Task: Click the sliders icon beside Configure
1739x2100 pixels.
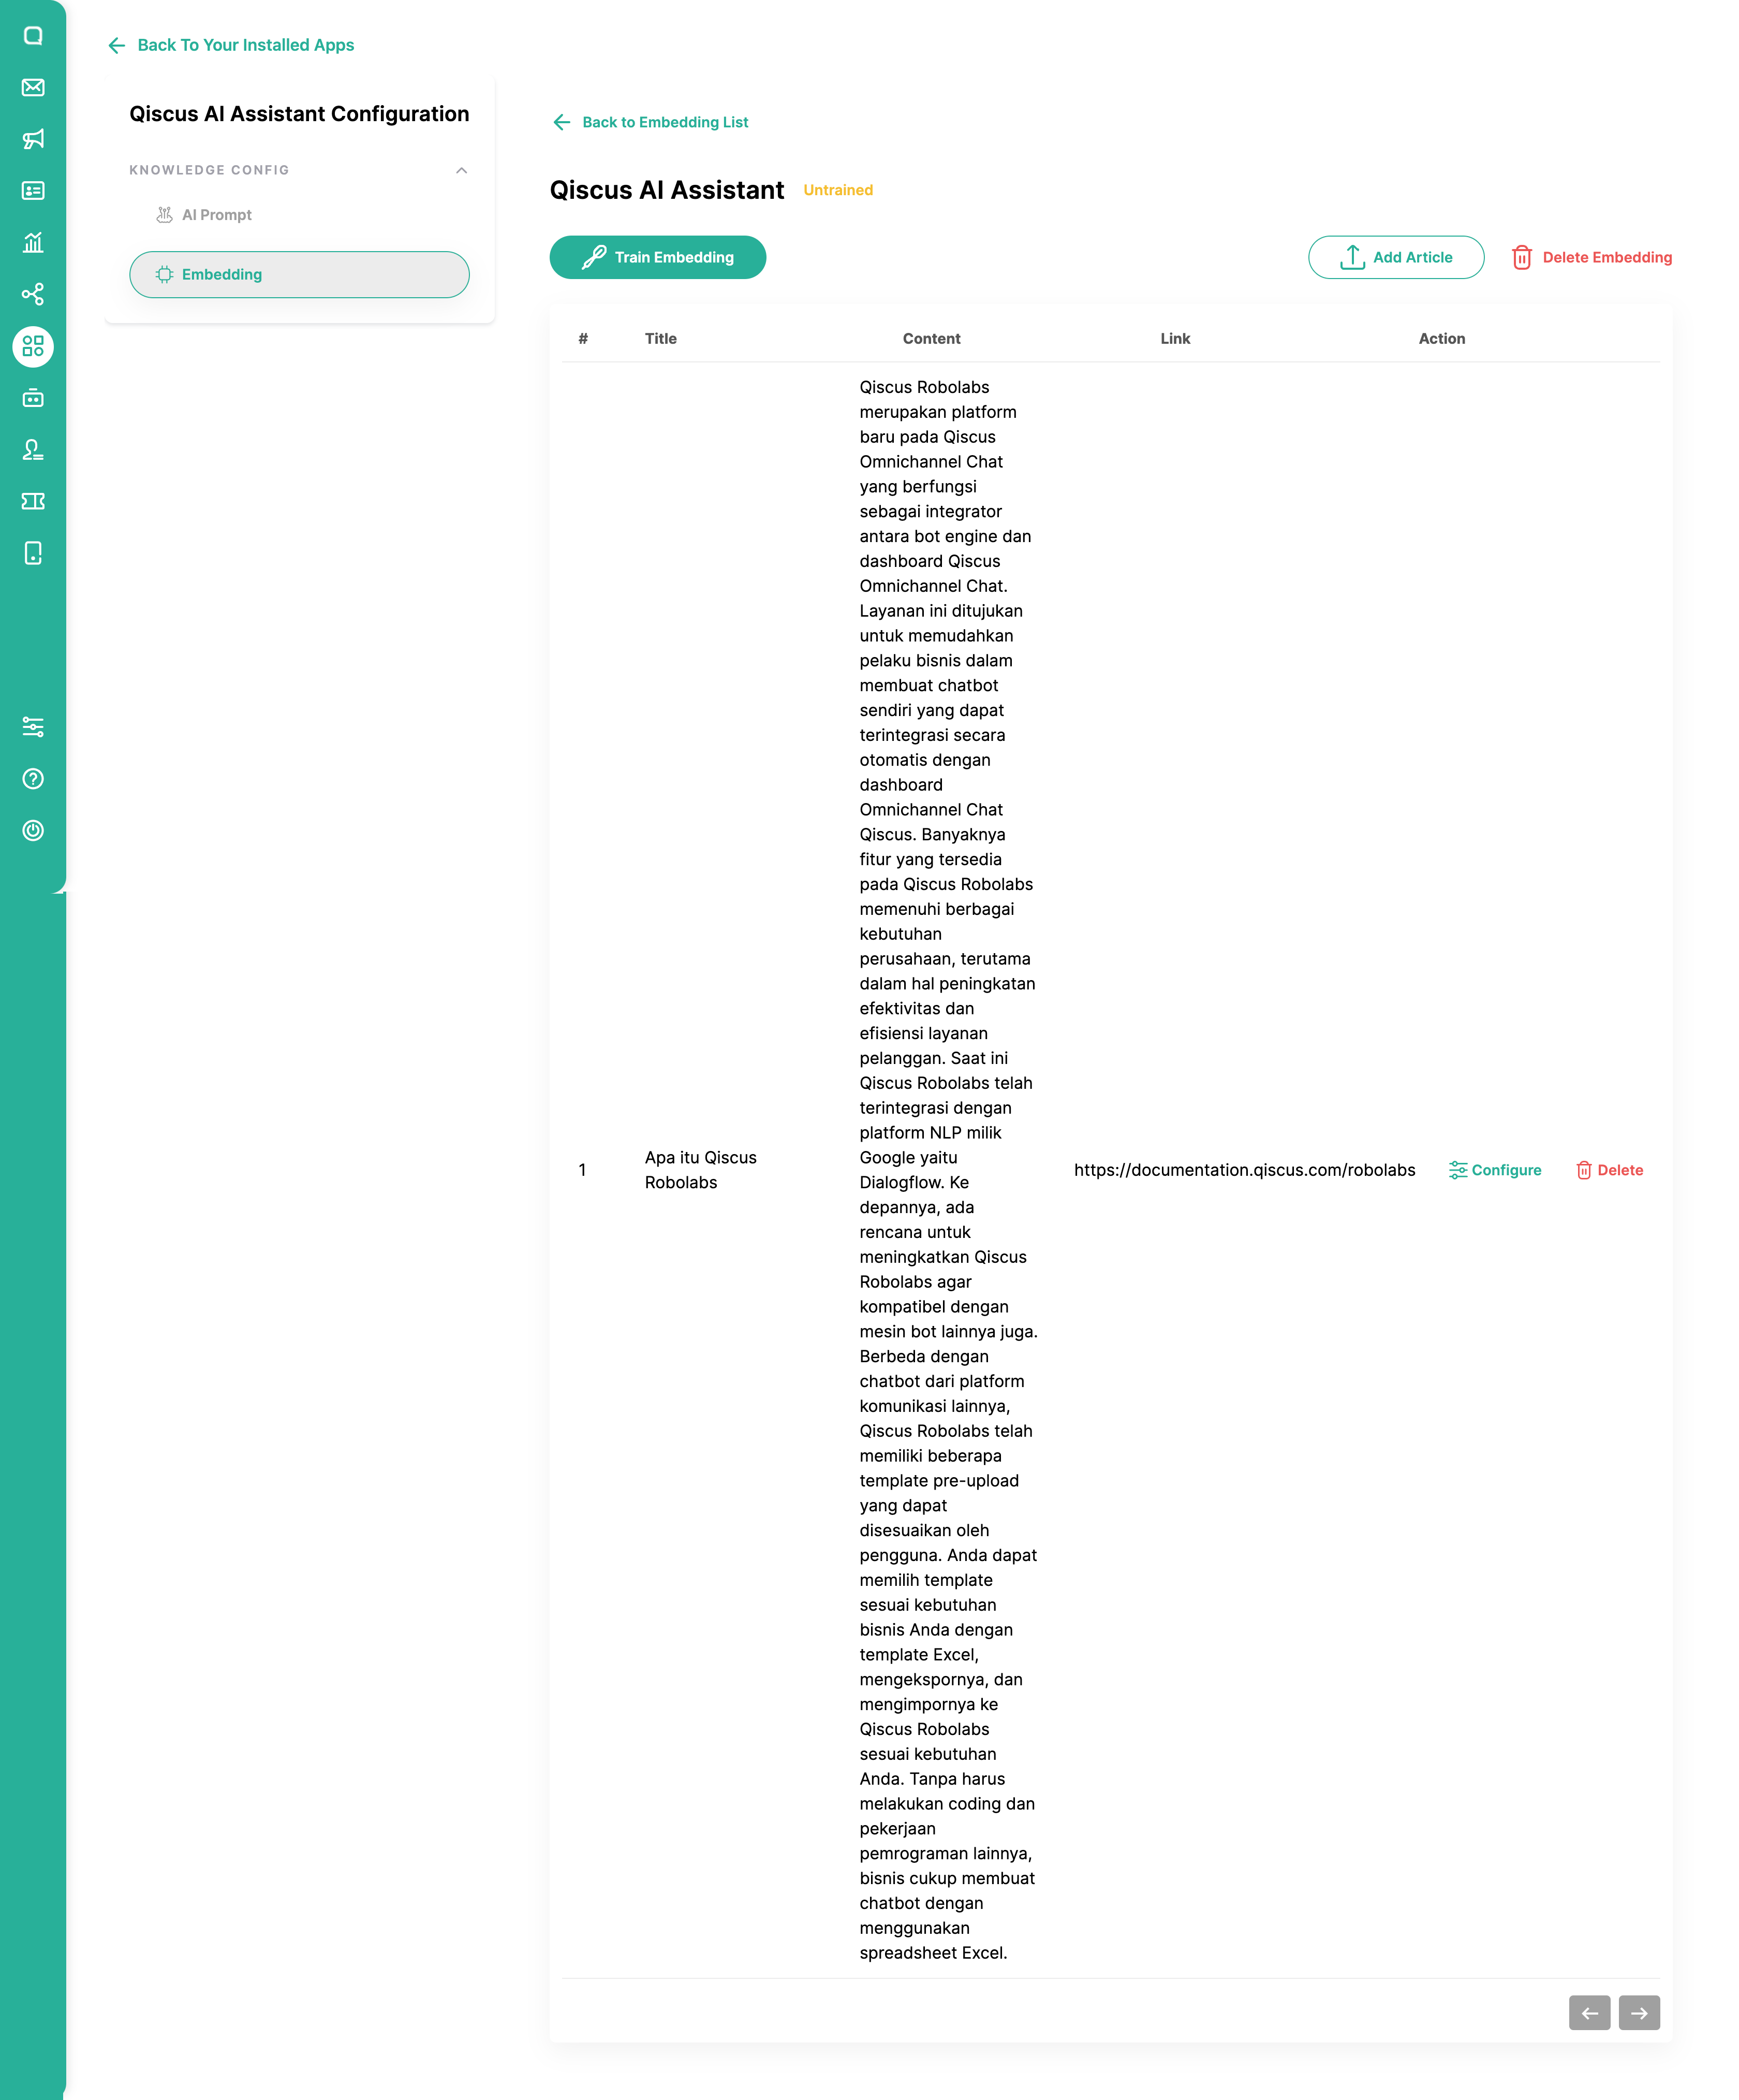Action: (1458, 1170)
